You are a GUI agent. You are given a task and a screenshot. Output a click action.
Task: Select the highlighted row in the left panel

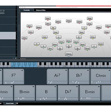[x=8, y=36]
